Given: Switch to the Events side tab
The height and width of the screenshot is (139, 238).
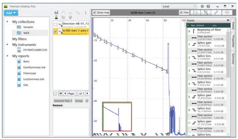Looking at the screenshot, I should pyautogui.click(x=233, y=26).
